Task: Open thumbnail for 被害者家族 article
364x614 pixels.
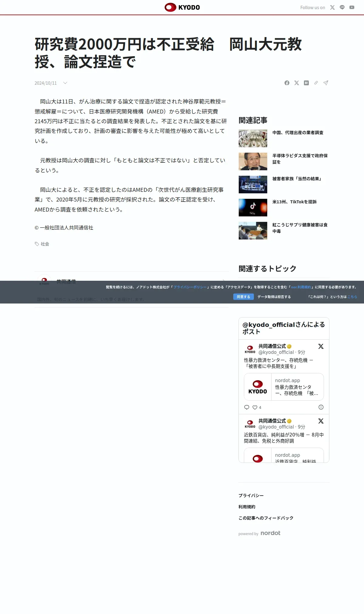Action: pyautogui.click(x=253, y=185)
